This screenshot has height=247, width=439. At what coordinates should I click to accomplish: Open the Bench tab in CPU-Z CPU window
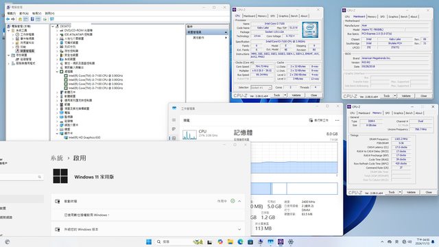tap(294, 16)
